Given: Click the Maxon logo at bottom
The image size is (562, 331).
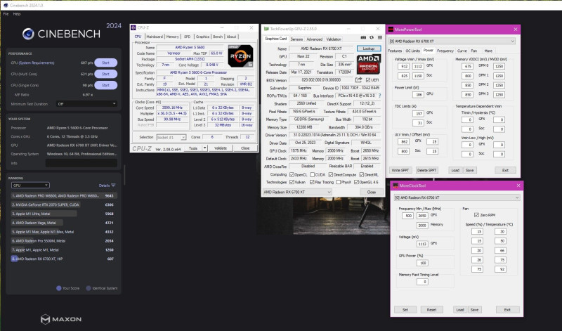Looking at the screenshot, I should (x=61, y=319).
